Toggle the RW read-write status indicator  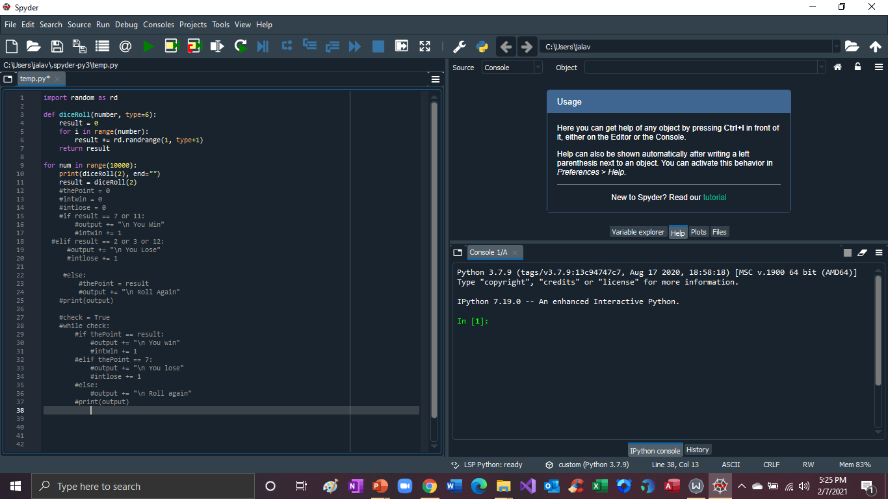point(808,465)
